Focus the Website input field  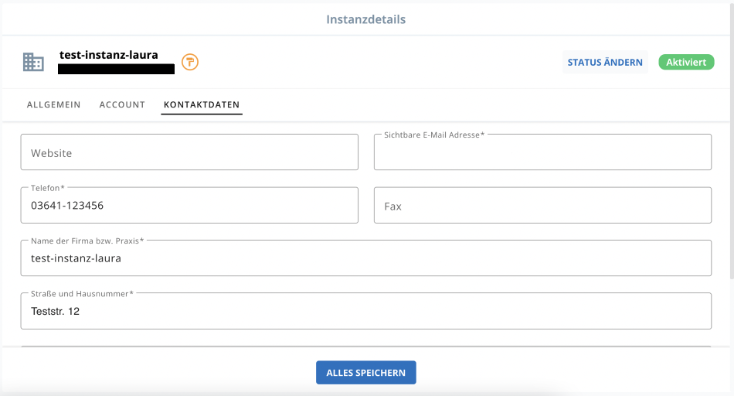point(189,153)
